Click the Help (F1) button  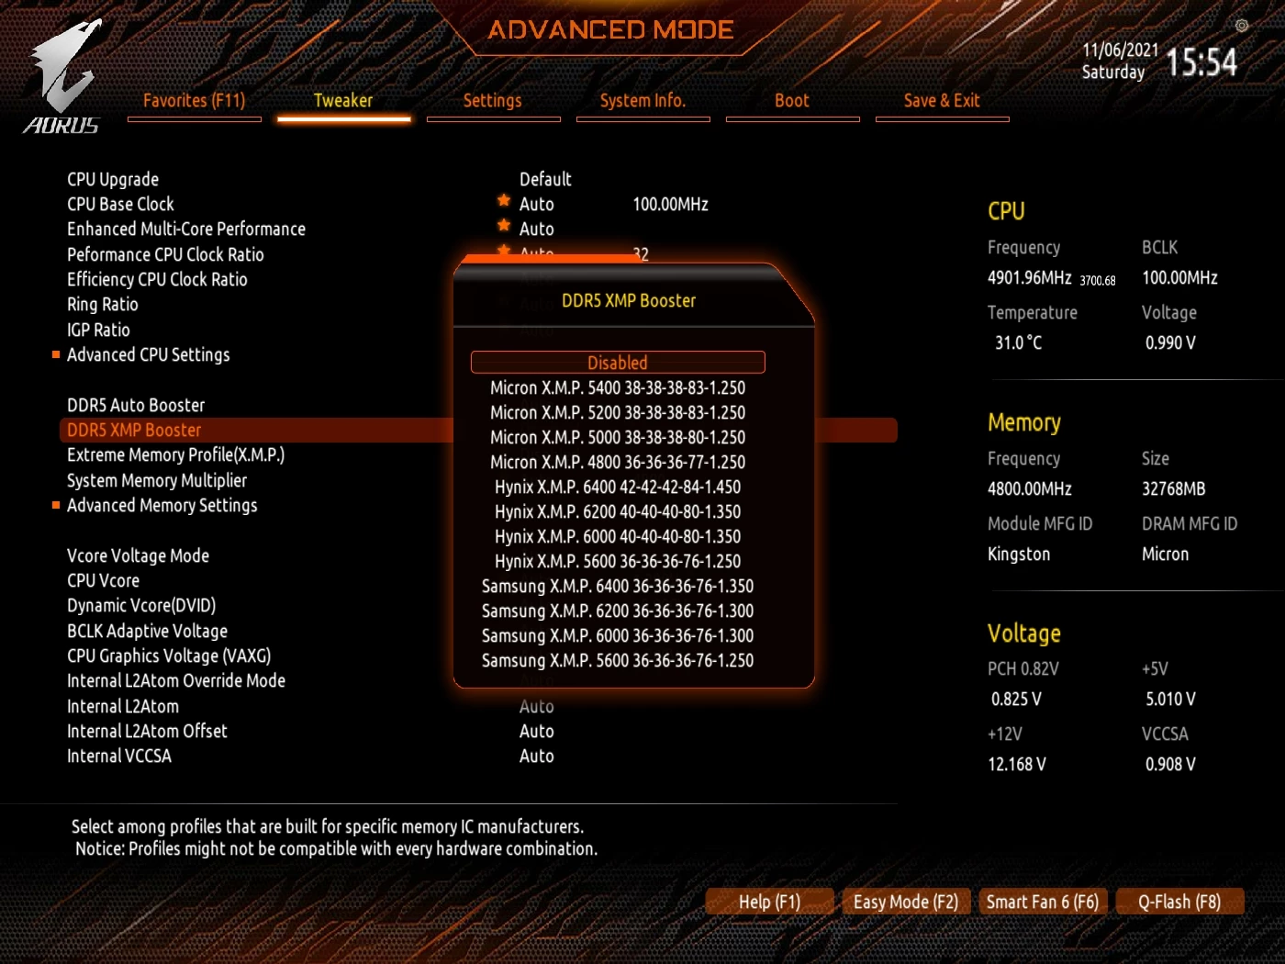tap(769, 902)
